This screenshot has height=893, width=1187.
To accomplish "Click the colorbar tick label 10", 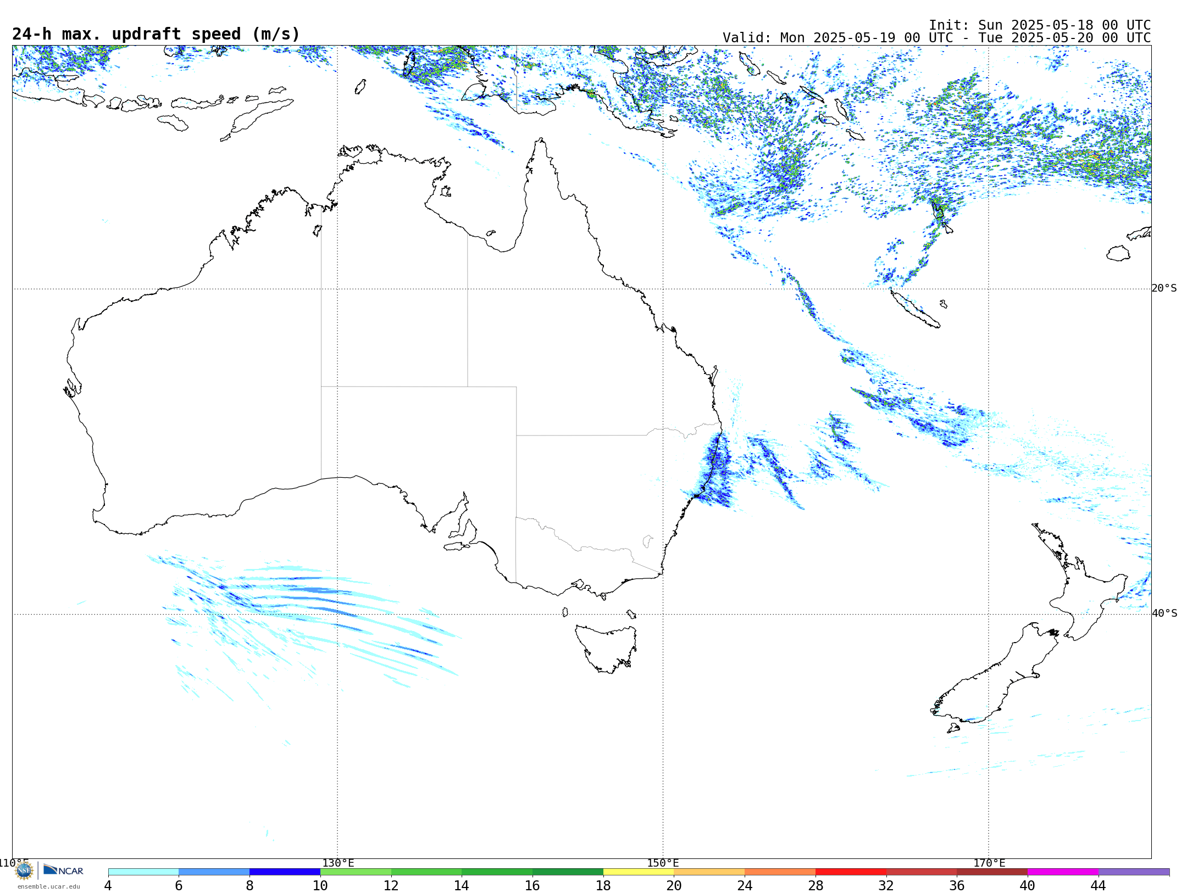I will click(x=320, y=886).
